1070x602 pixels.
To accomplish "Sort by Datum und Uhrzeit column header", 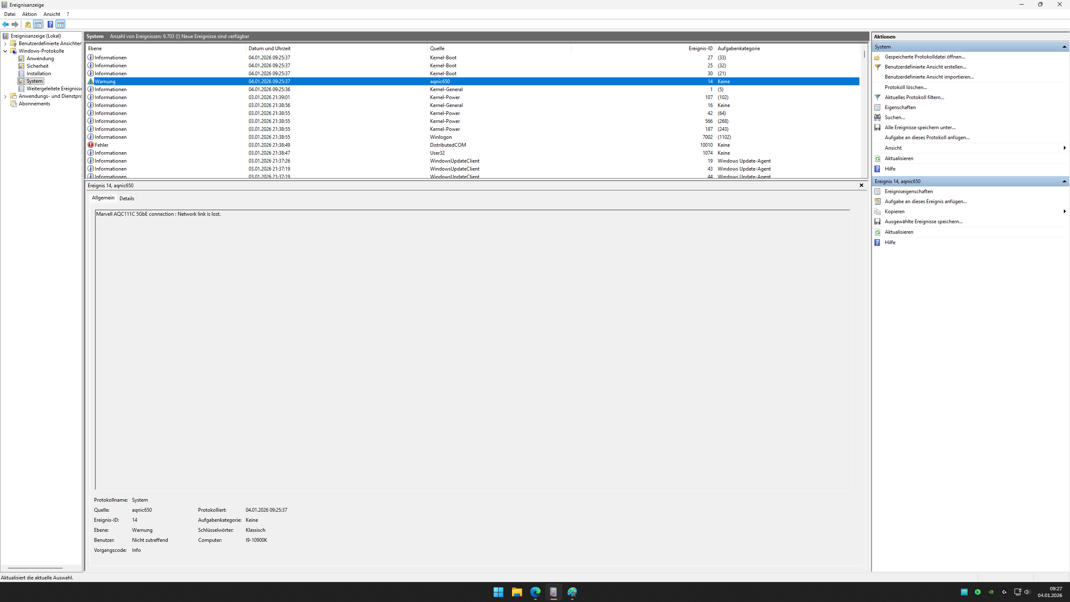I will [336, 48].
